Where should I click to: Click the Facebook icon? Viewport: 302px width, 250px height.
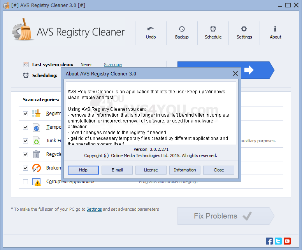(269, 241)
